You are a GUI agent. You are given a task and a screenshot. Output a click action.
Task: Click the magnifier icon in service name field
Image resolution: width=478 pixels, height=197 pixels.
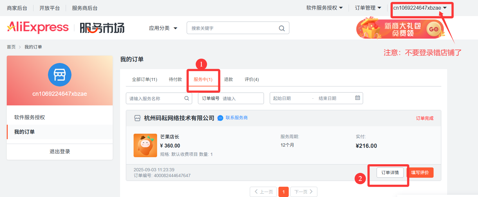click(x=187, y=98)
